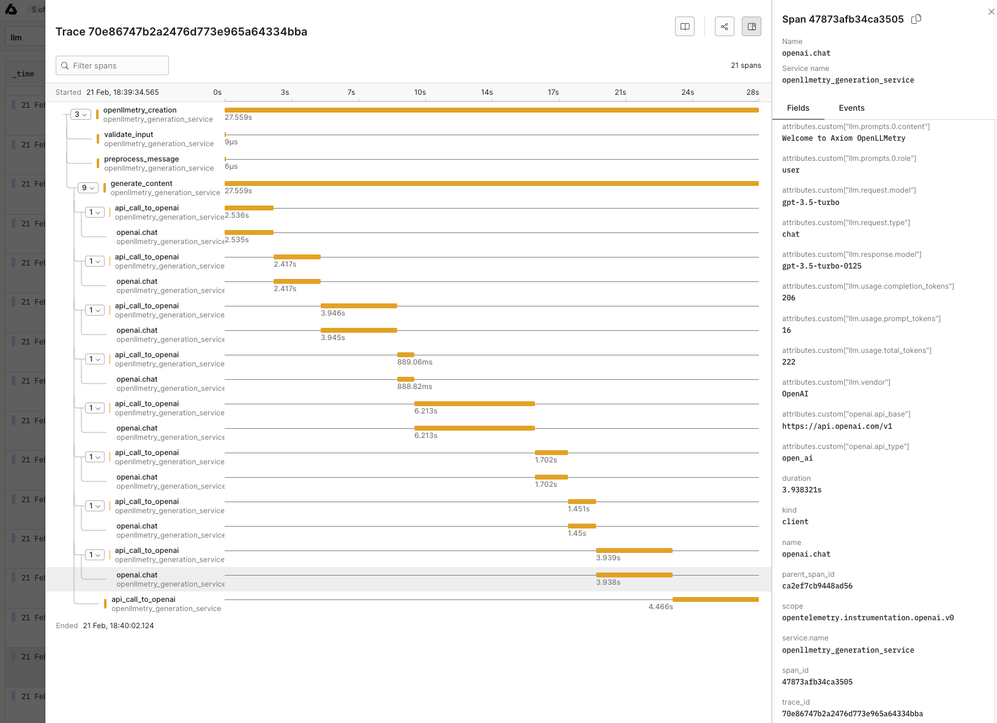Click the 4.466s final timeline bar
This screenshot has height=723, width=997.
[x=715, y=599]
